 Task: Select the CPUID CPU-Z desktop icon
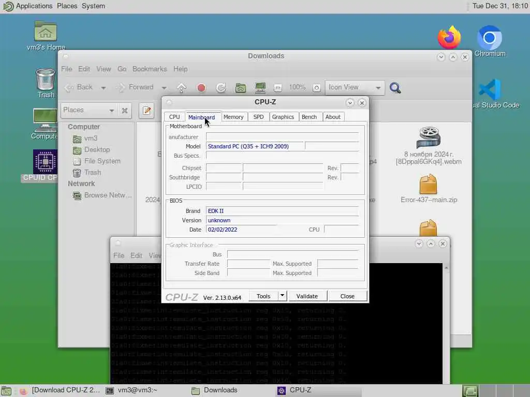[44, 165]
